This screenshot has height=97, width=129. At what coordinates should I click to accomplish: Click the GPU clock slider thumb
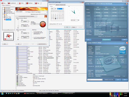pos(18,26)
